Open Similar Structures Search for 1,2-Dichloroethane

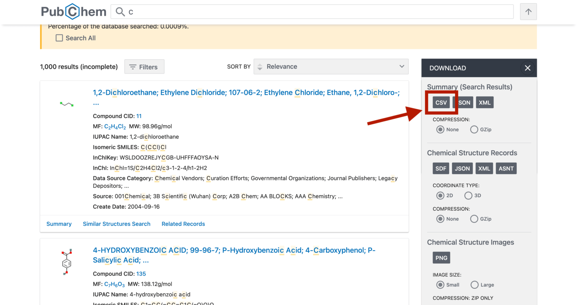[116, 223]
